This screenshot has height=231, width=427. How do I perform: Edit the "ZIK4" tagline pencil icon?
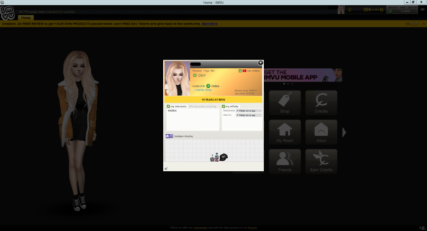[195, 75]
